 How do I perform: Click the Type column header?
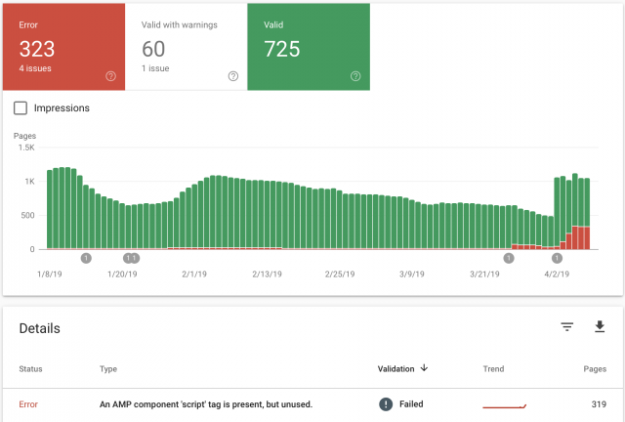(x=108, y=369)
